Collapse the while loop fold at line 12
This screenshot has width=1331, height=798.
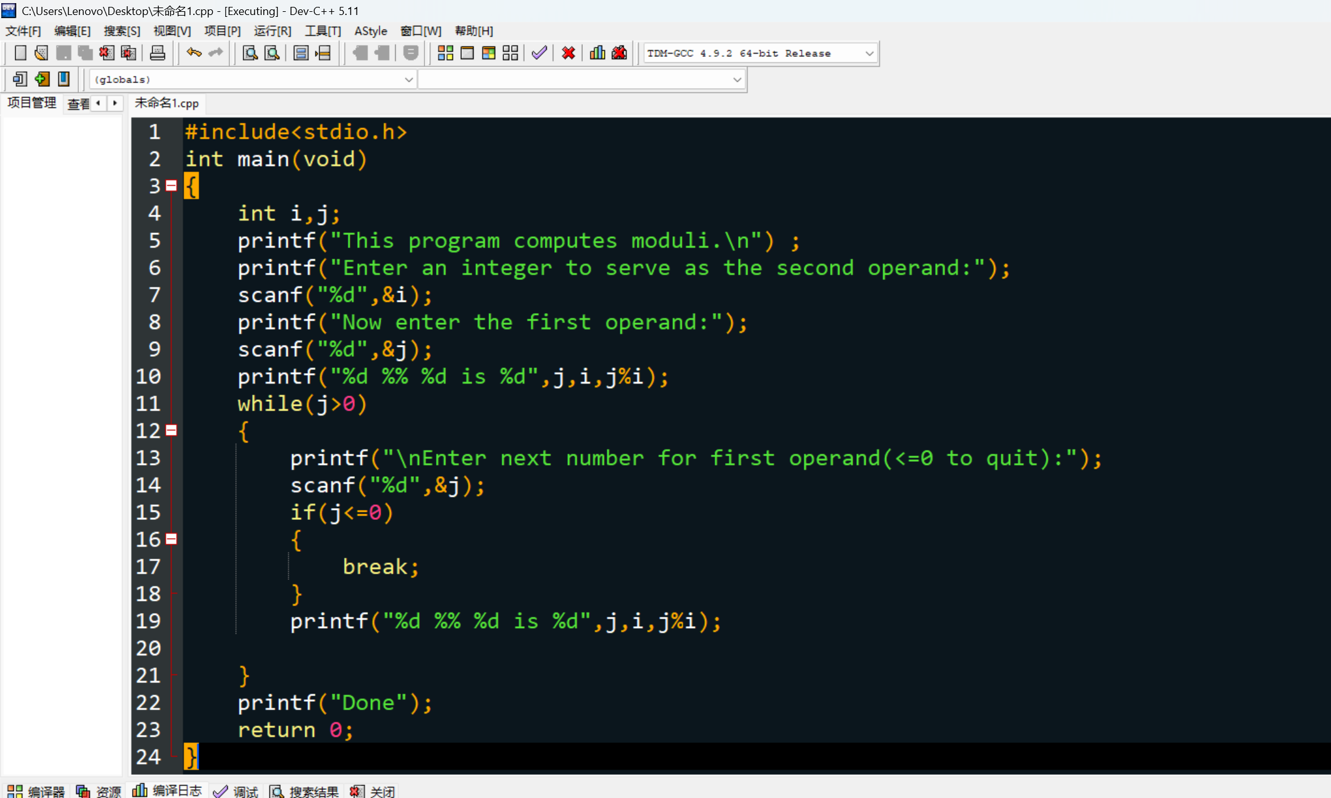click(x=171, y=431)
